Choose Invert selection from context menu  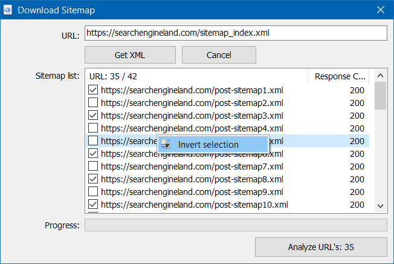(208, 144)
